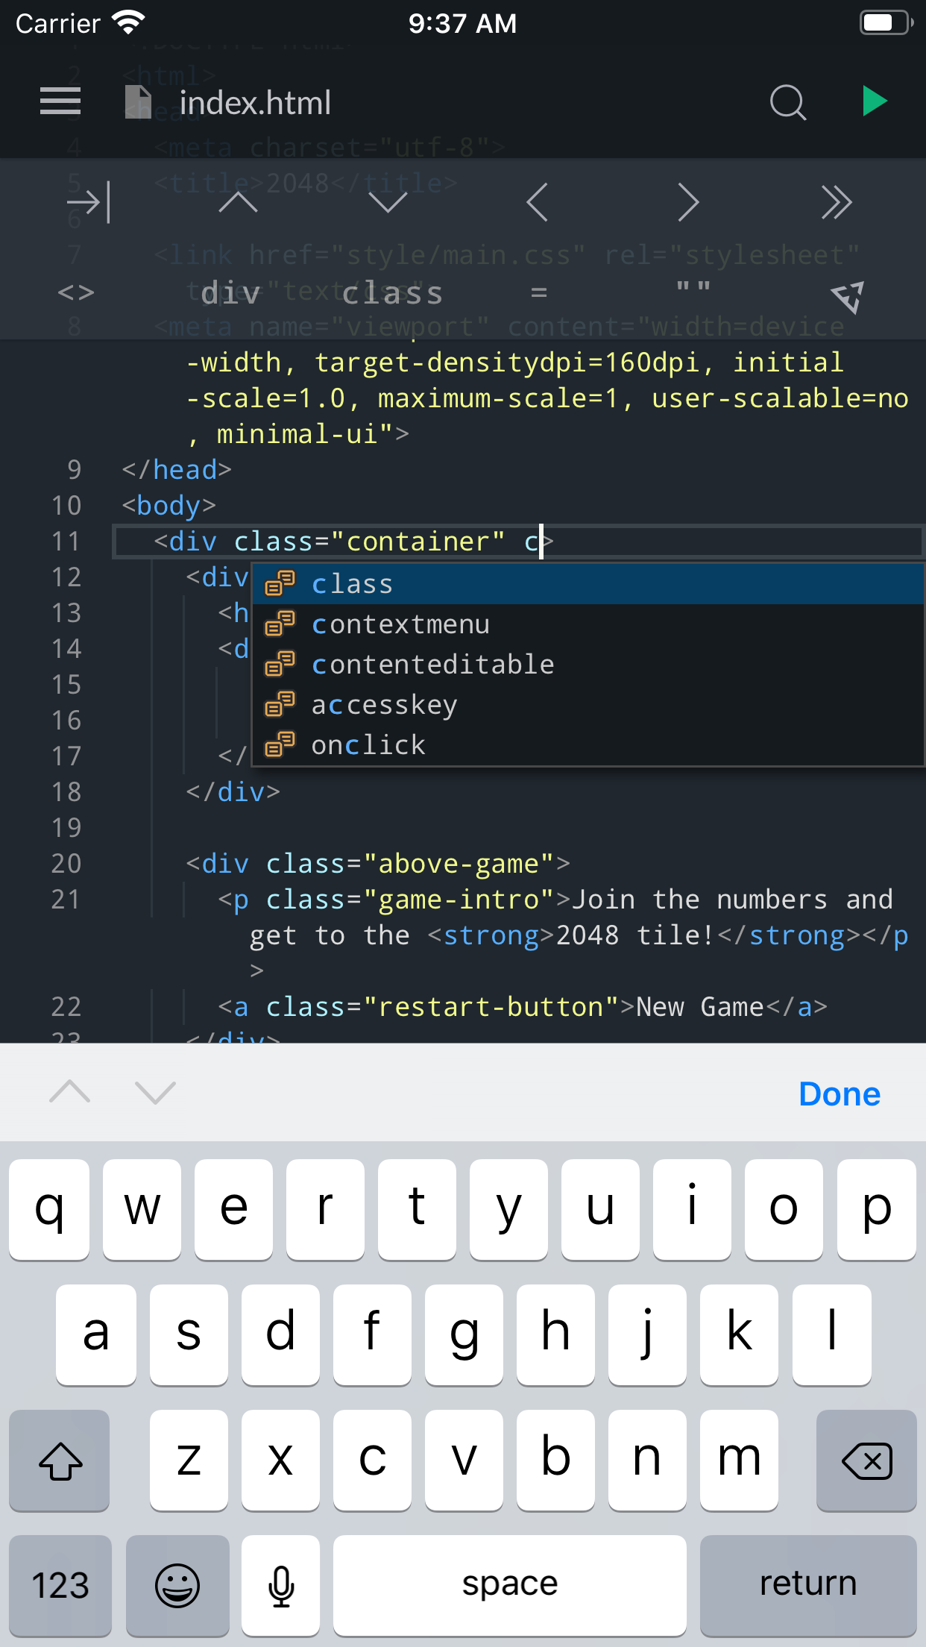Tap the m key
926x1647 pixels.
[739, 1461]
